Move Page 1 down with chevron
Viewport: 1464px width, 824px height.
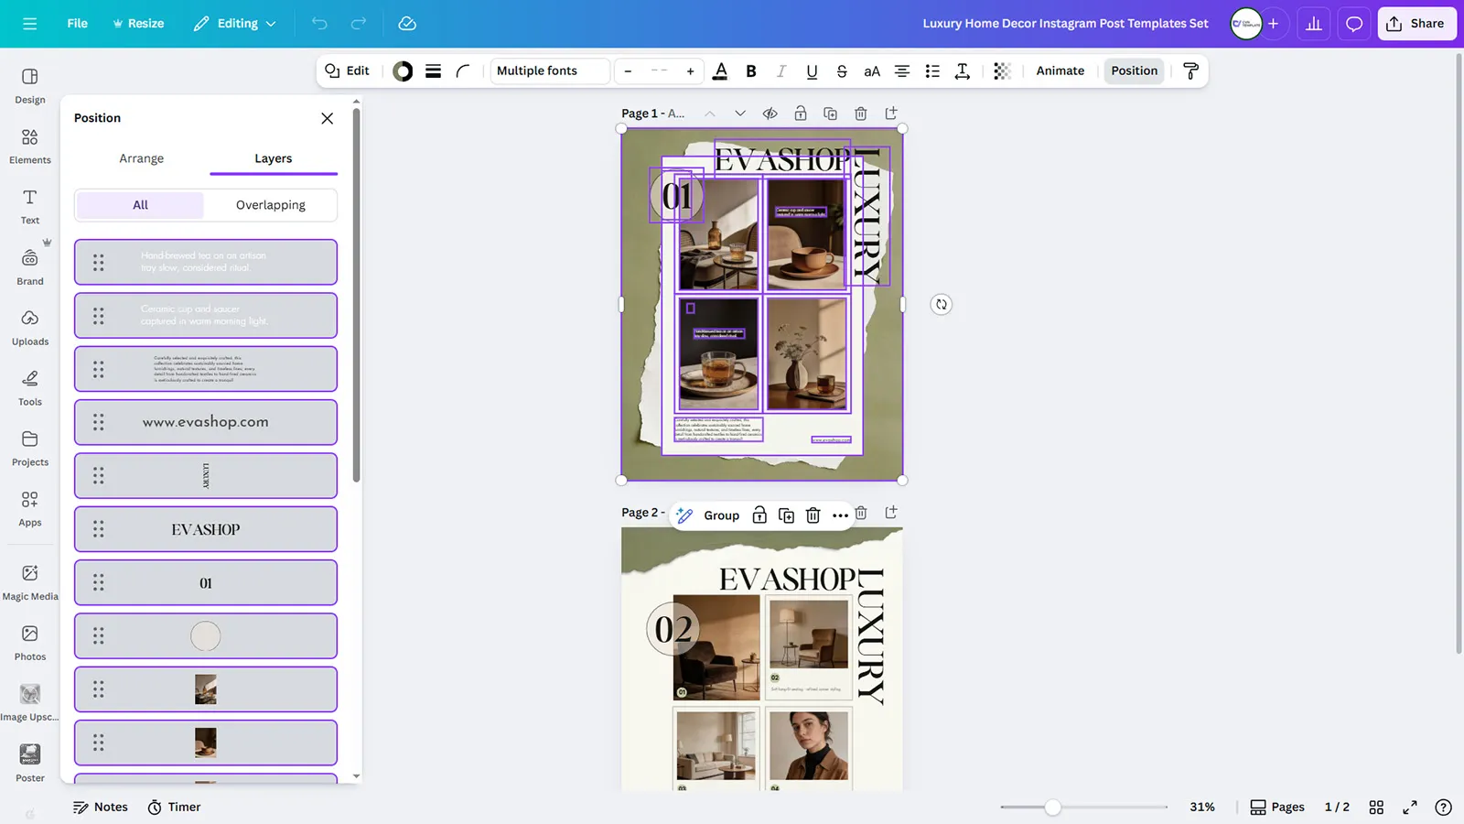(740, 114)
